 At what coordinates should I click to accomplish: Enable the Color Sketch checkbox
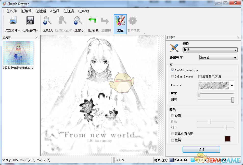point(172,76)
